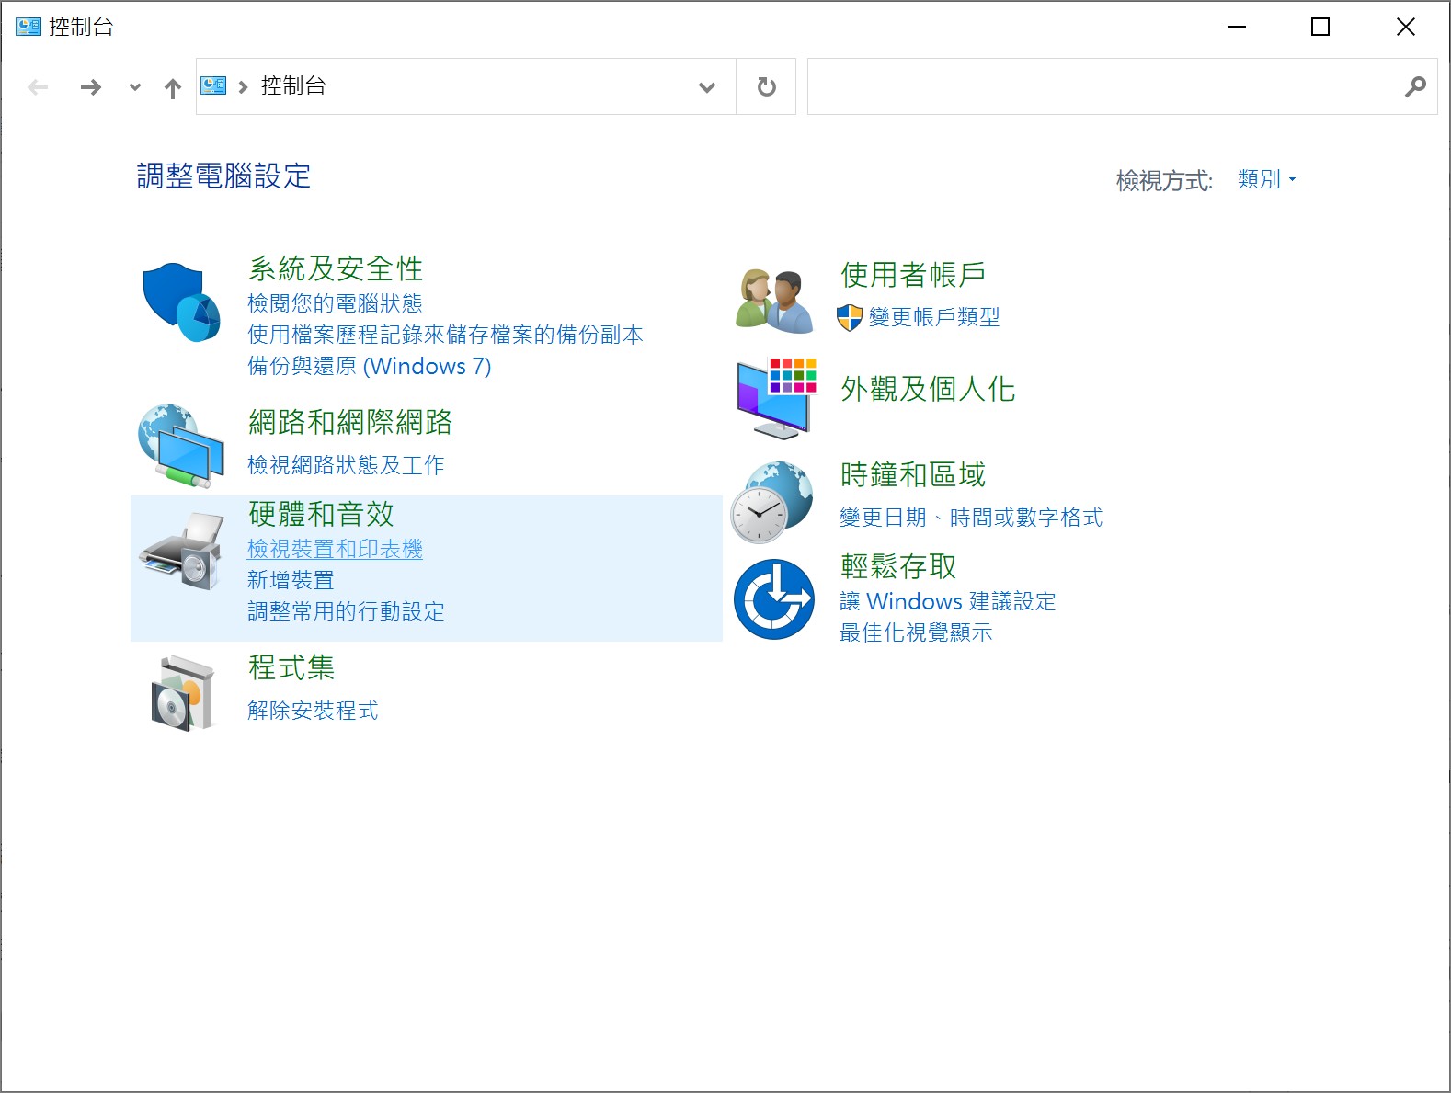The image size is (1451, 1093).
Task: Open the 使用者帳戶 category heading
Action: point(913,274)
